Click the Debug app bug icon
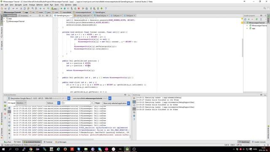Viewport: 270px width, 152px height. [x=65, y=8]
